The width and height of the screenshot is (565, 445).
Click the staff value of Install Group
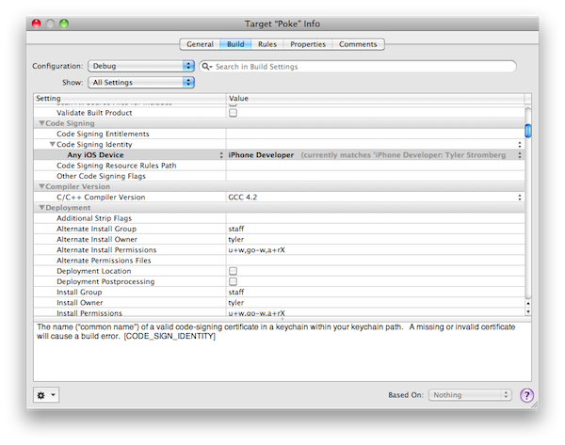pos(236,292)
